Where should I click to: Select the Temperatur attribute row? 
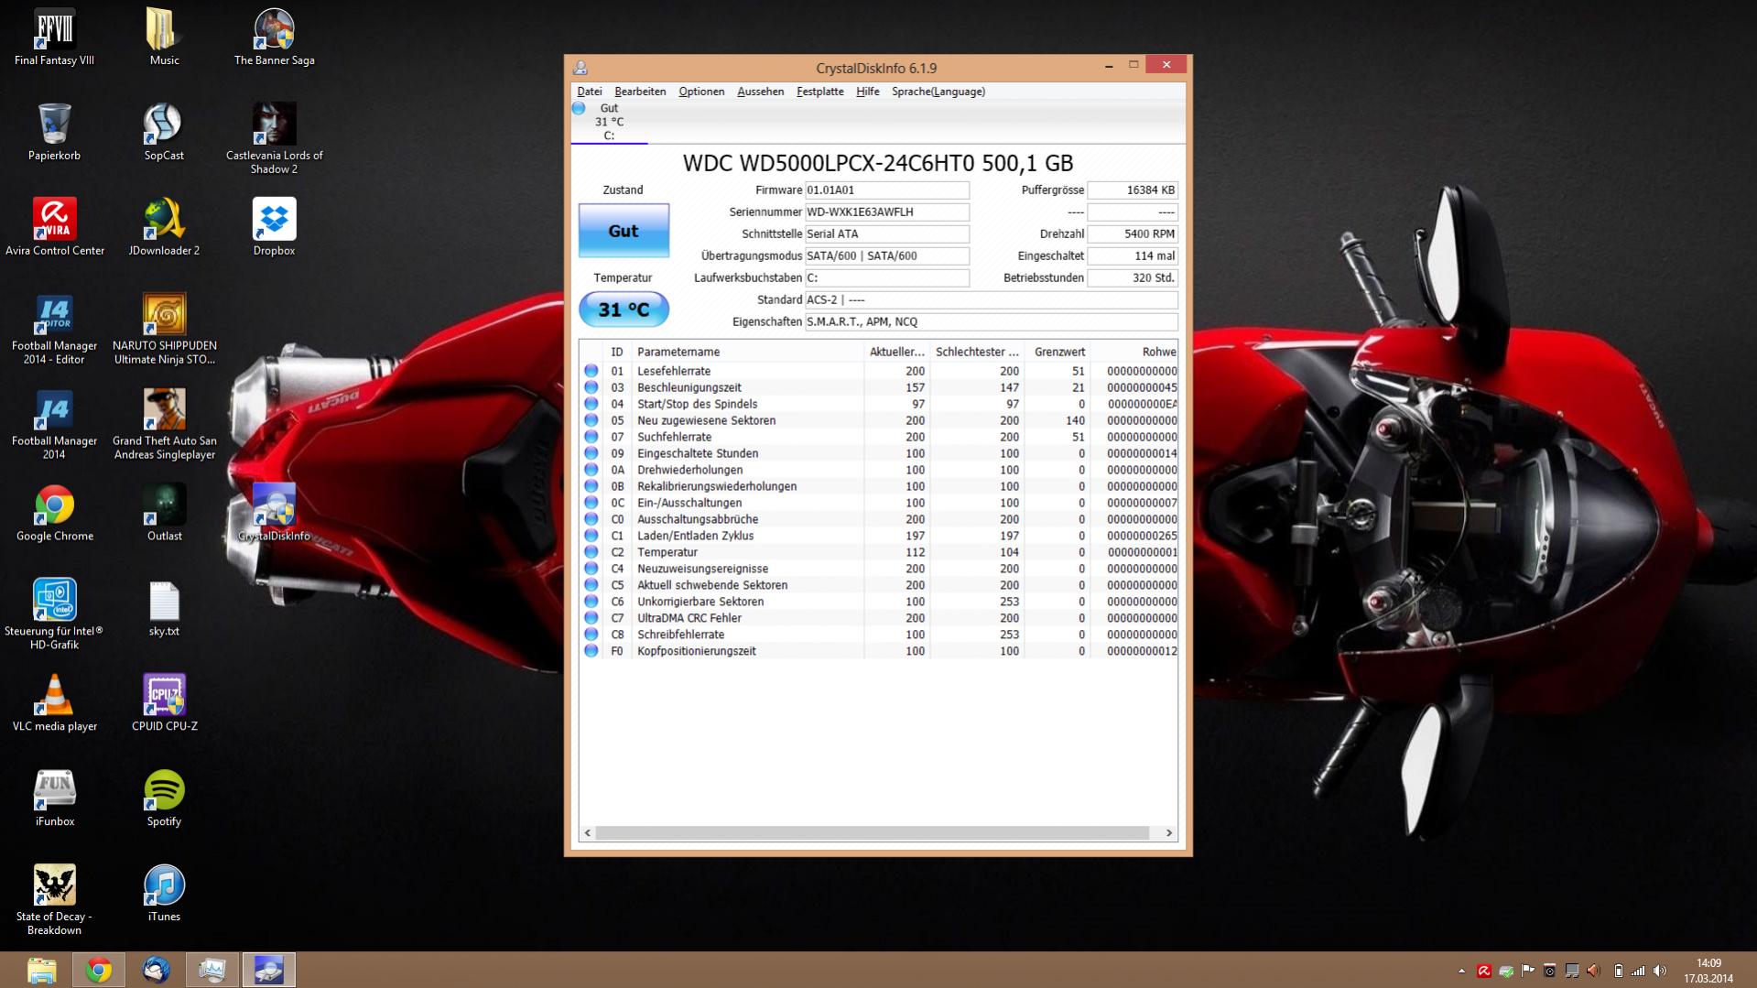(x=879, y=552)
